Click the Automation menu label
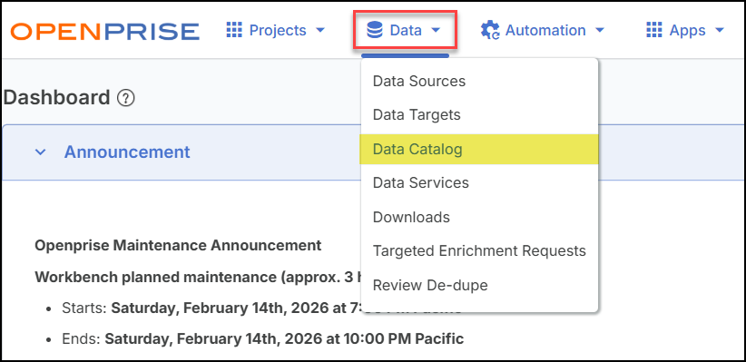Viewport: 746px width, 362px height. click(x=545, y=31)
